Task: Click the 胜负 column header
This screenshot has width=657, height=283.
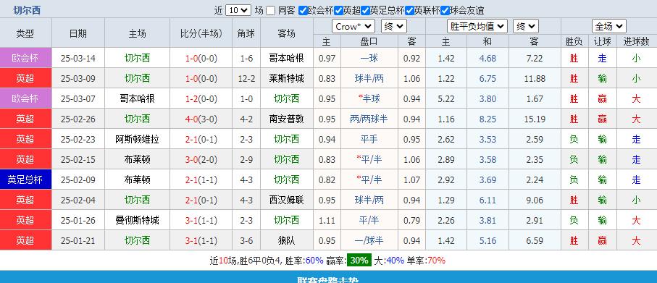Action: 574,41
